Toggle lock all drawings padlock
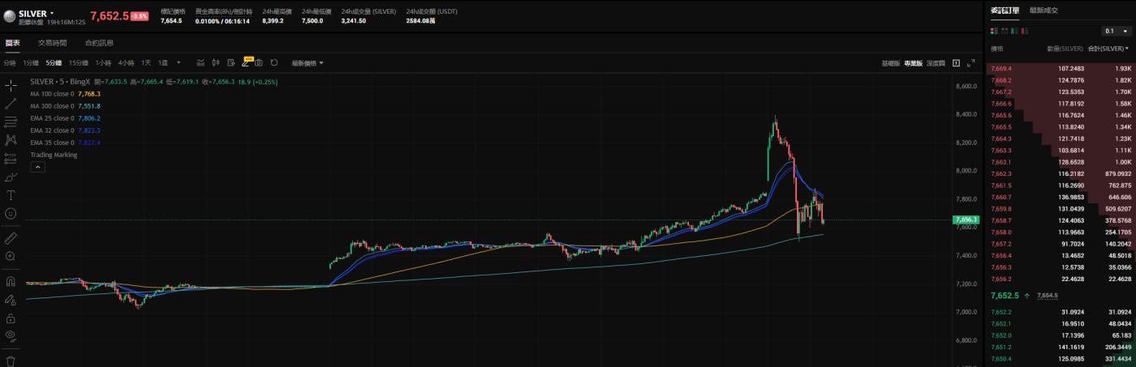This screenshot has width=1136, height=367. 11,318
